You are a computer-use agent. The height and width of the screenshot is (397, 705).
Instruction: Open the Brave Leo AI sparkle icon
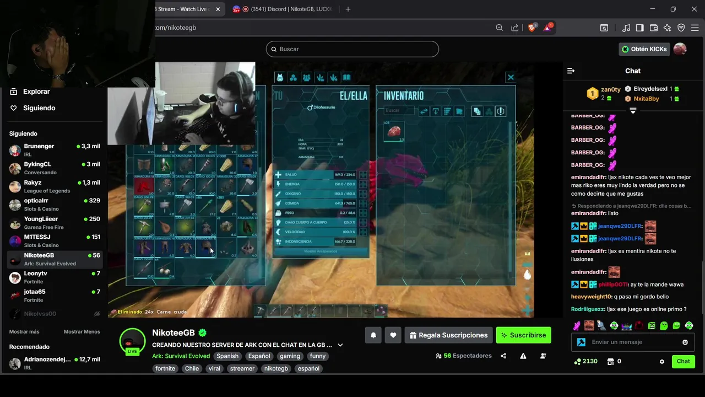[668, 28]
